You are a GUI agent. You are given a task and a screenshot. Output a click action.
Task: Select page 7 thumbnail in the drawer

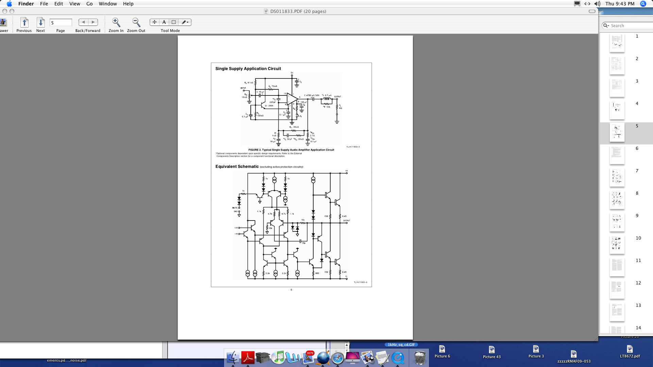click(x=617, y=177)
